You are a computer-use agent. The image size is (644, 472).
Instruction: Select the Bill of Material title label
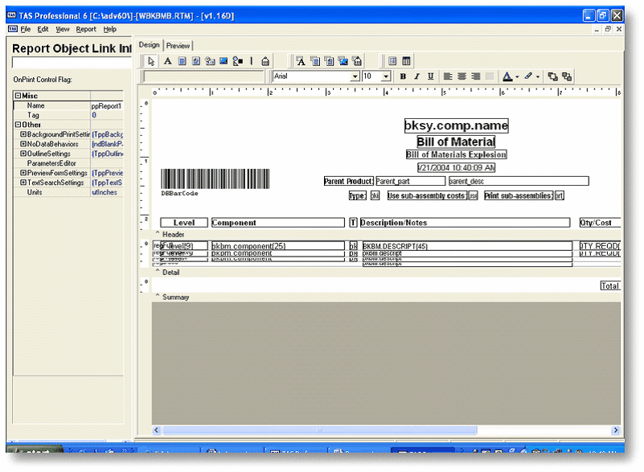point(456,142)
